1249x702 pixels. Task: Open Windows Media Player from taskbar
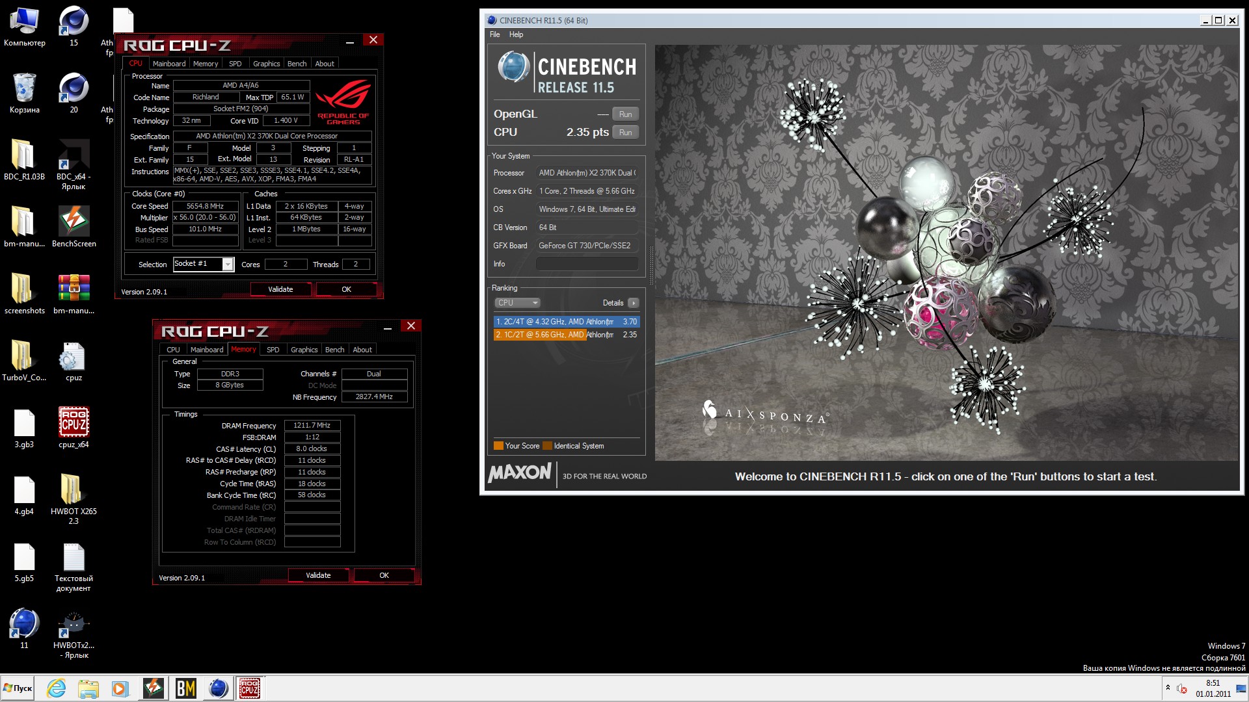(x=120, y=688)
